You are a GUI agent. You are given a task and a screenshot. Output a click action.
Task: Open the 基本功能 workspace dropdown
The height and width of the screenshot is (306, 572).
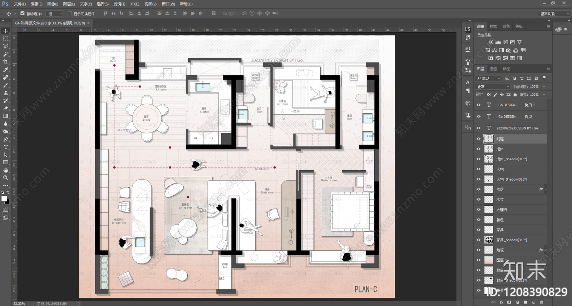point(554,14)
